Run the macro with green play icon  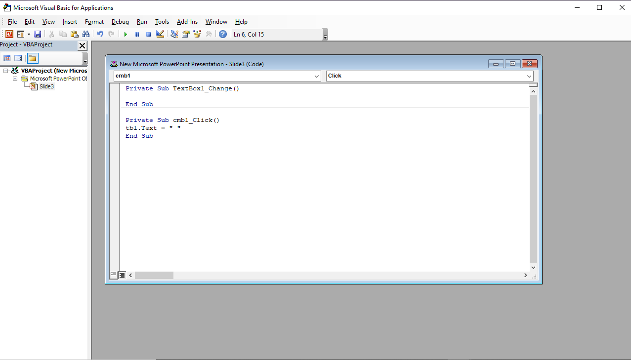[x=126, y=34]
